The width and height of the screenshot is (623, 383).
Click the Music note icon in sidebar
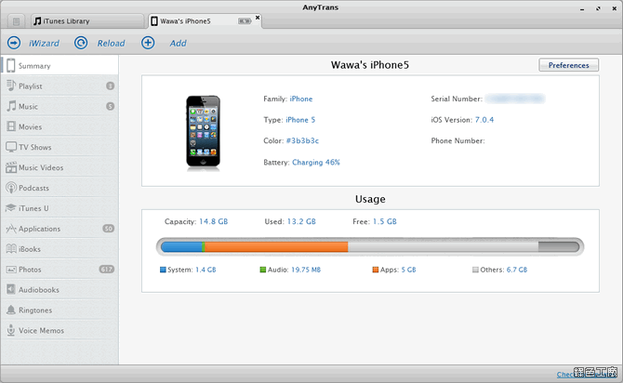pyautogui.click(x=11, y=106)
